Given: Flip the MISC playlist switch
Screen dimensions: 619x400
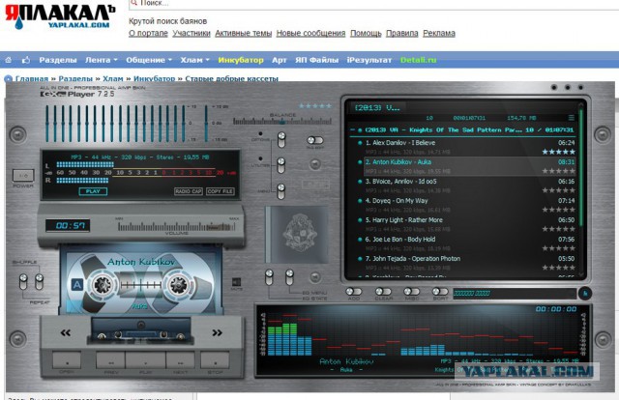Looking at the screenshot, I should click(411, 292).
